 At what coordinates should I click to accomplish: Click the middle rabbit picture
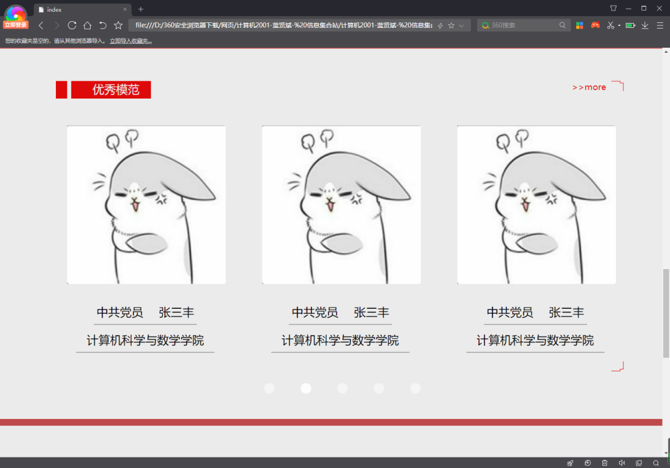point(341,205)
